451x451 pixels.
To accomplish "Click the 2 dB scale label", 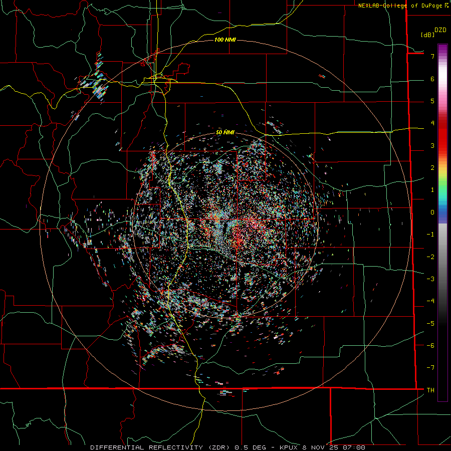I will click(x=432, y=168).
